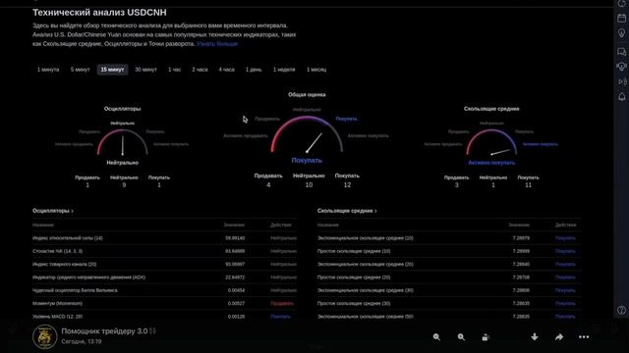Select the 1 час interval tab
The width and height of the screenshot is (629, 353).
point(175,70)
